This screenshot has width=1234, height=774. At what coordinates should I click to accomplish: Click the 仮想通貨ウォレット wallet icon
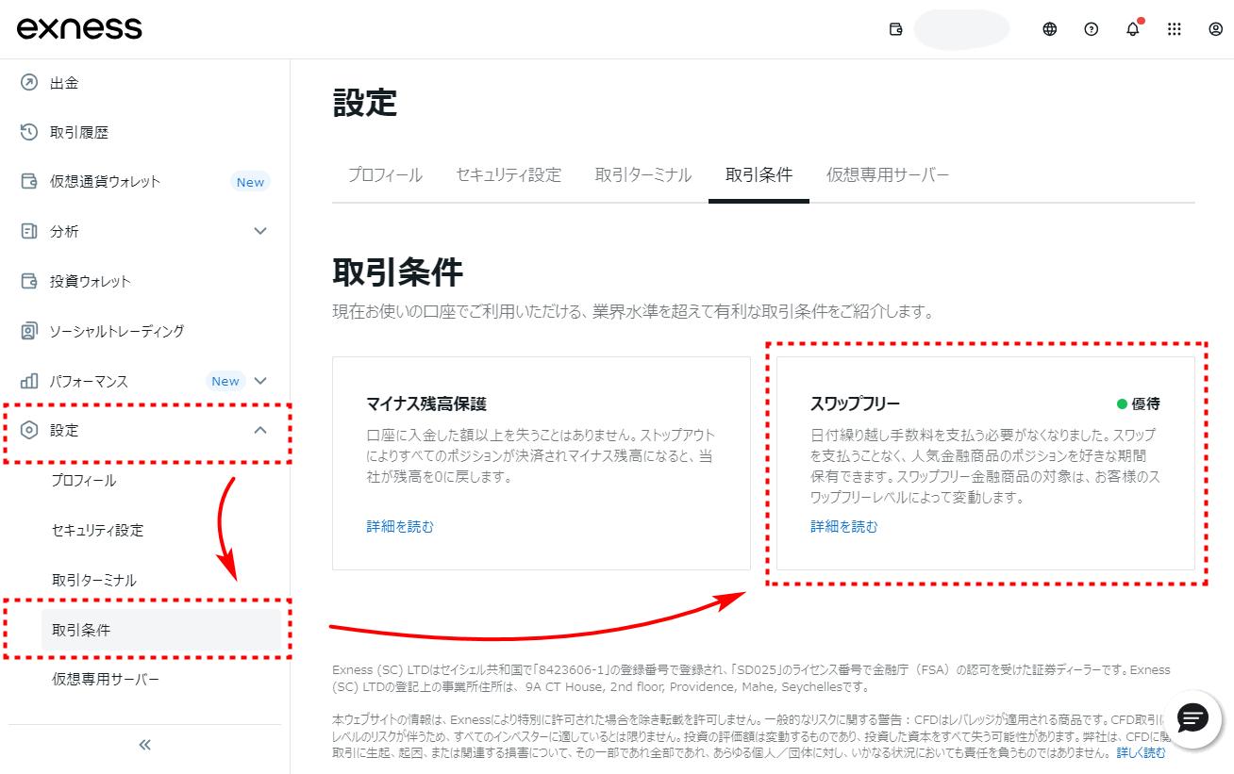pos(29,181)
